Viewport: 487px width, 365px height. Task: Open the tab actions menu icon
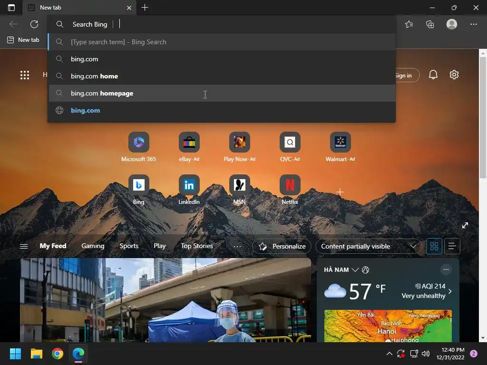[x=11, y=8]
